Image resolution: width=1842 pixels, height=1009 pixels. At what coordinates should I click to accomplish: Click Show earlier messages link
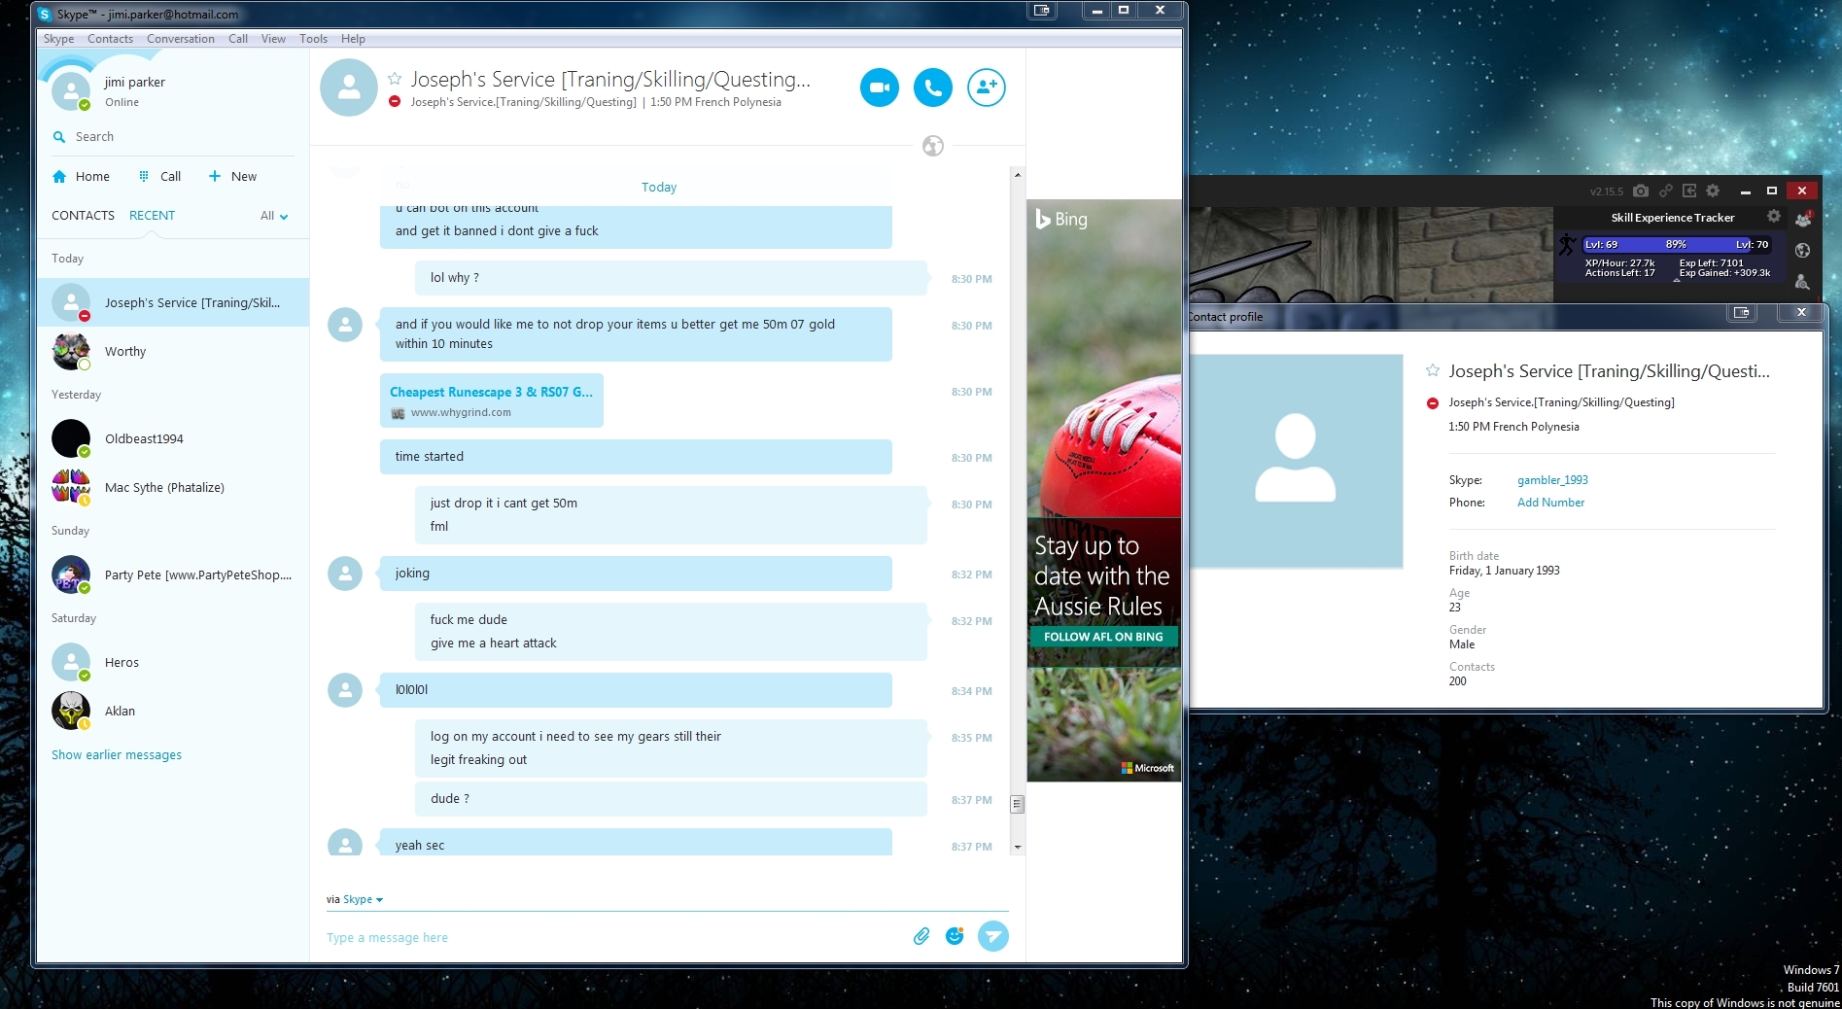117,755
